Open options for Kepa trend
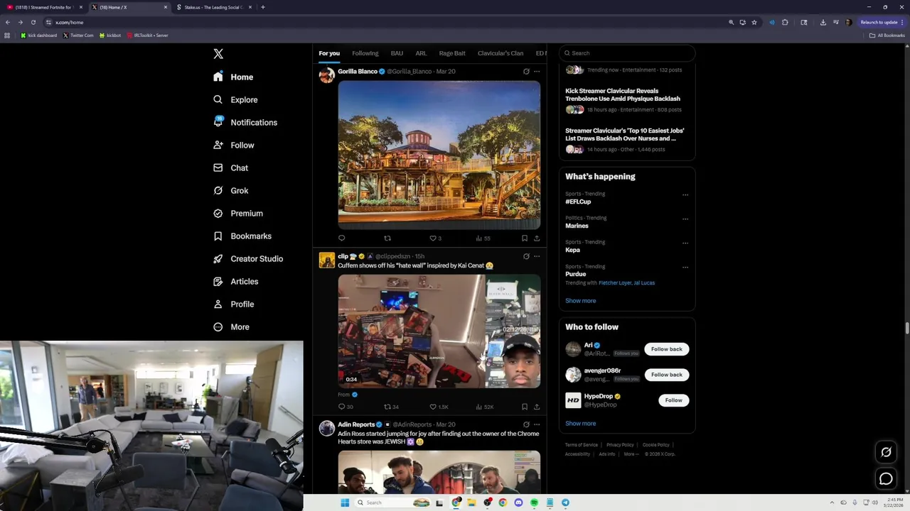The width and height of the screenshot is (910, 511). [685, 243]
